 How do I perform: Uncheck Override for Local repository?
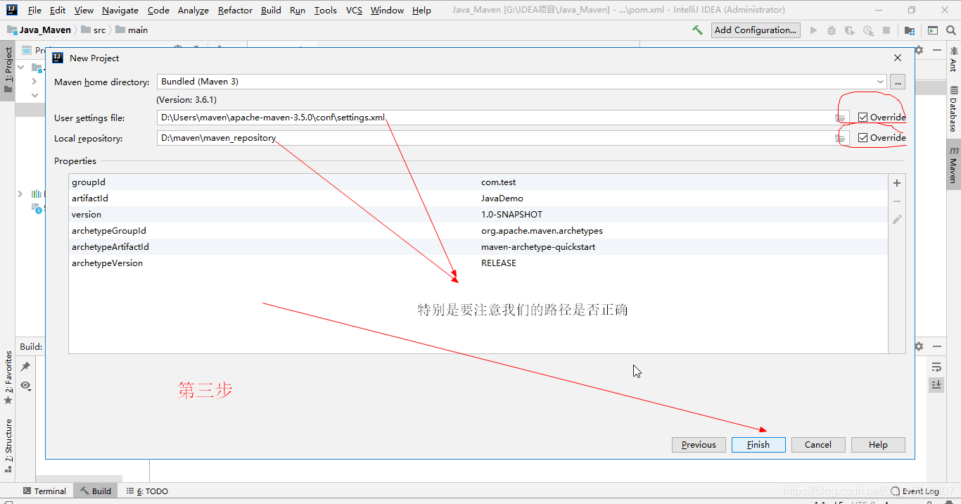coord(863,138)
